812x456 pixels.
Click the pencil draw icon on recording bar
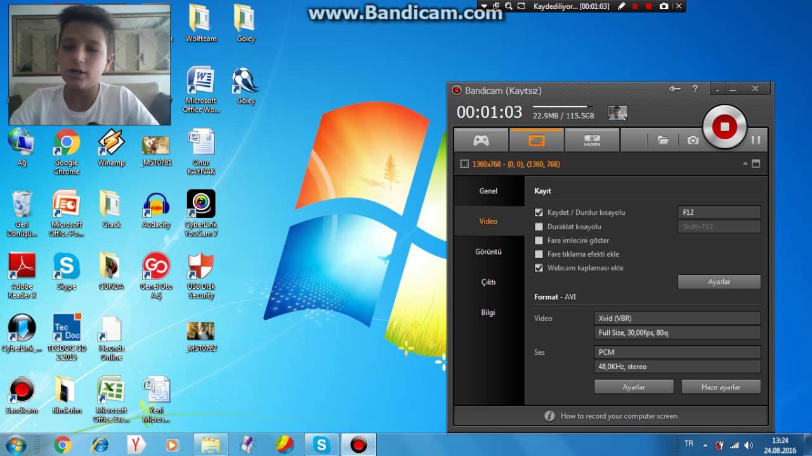pyautogui.click(x=621, y=6)
